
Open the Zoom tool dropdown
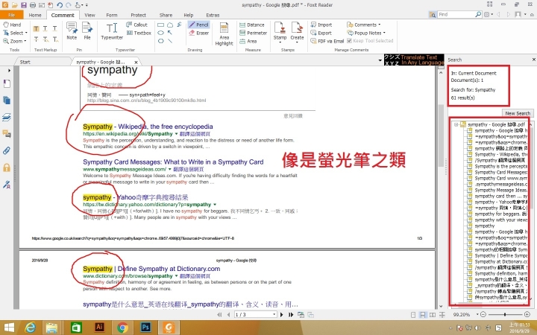pyautogui.click(x=25, y=41)
